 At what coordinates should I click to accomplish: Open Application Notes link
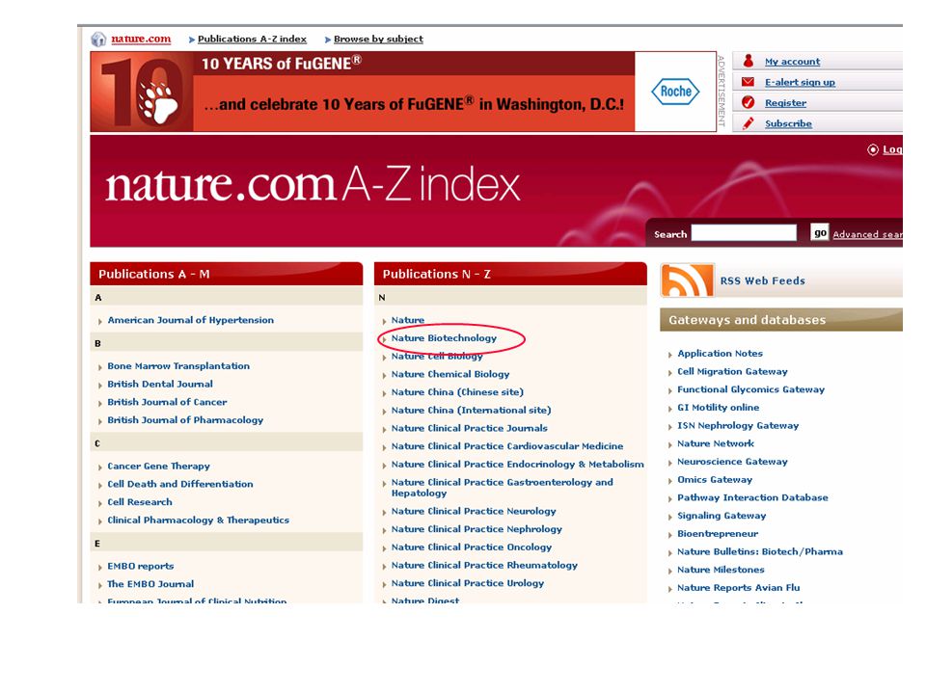coord(720,354)
